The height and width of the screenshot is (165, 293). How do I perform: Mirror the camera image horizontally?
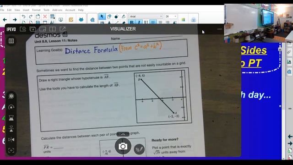coord(11,139)
